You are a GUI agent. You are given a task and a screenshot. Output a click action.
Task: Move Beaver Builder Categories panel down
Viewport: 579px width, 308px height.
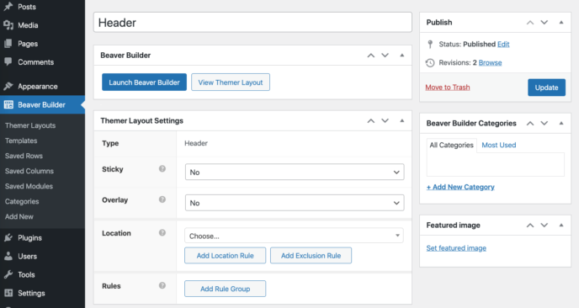click(544, 124)
